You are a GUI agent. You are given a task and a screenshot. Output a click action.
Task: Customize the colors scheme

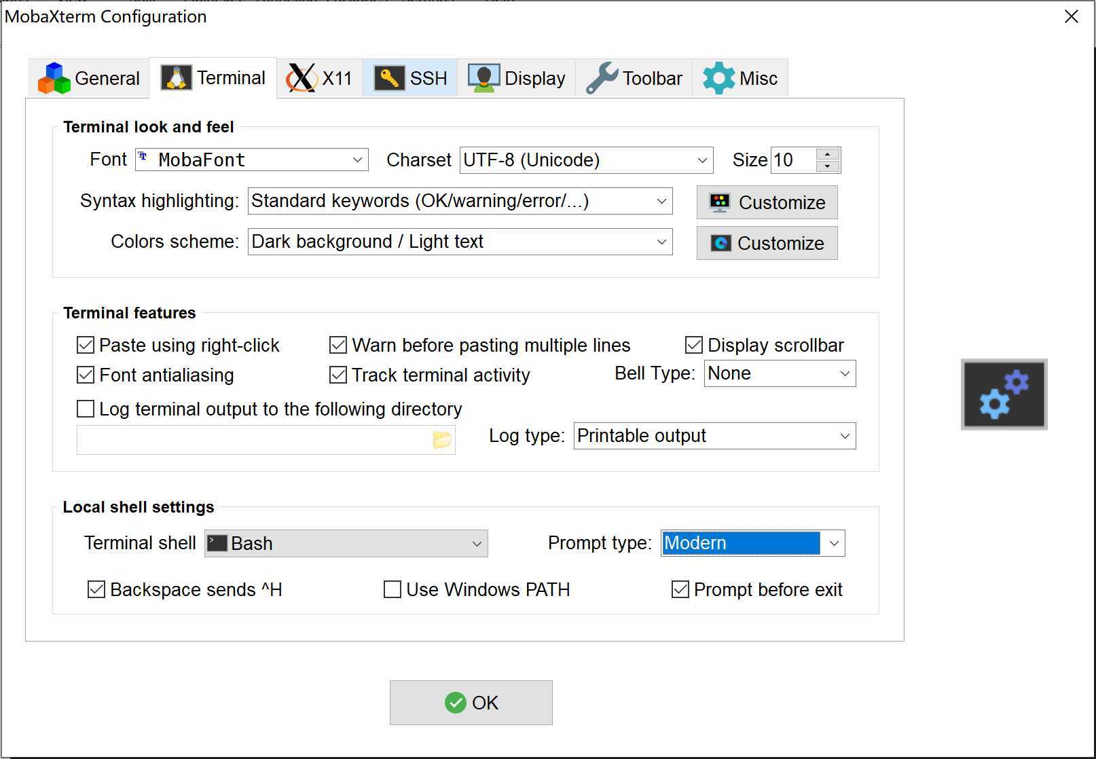click(767, 243)
